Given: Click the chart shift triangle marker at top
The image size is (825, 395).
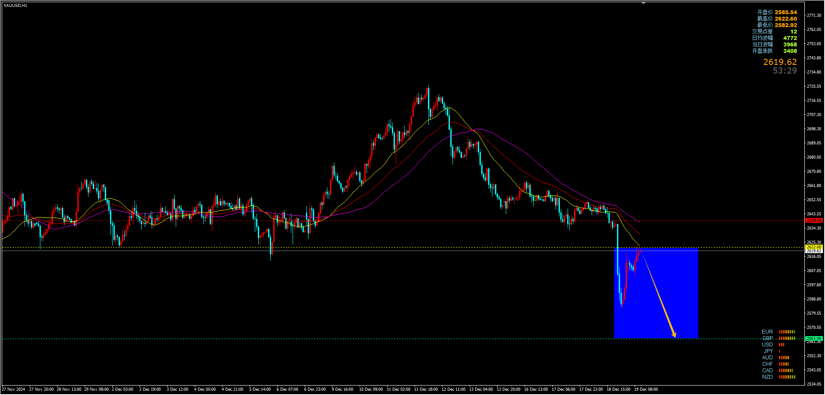Looking at the screenshot, I should point(643,3).
